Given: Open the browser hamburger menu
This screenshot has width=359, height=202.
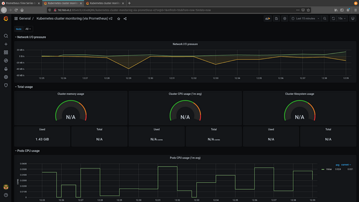Looking at the screenshot, I should point(356,10).
